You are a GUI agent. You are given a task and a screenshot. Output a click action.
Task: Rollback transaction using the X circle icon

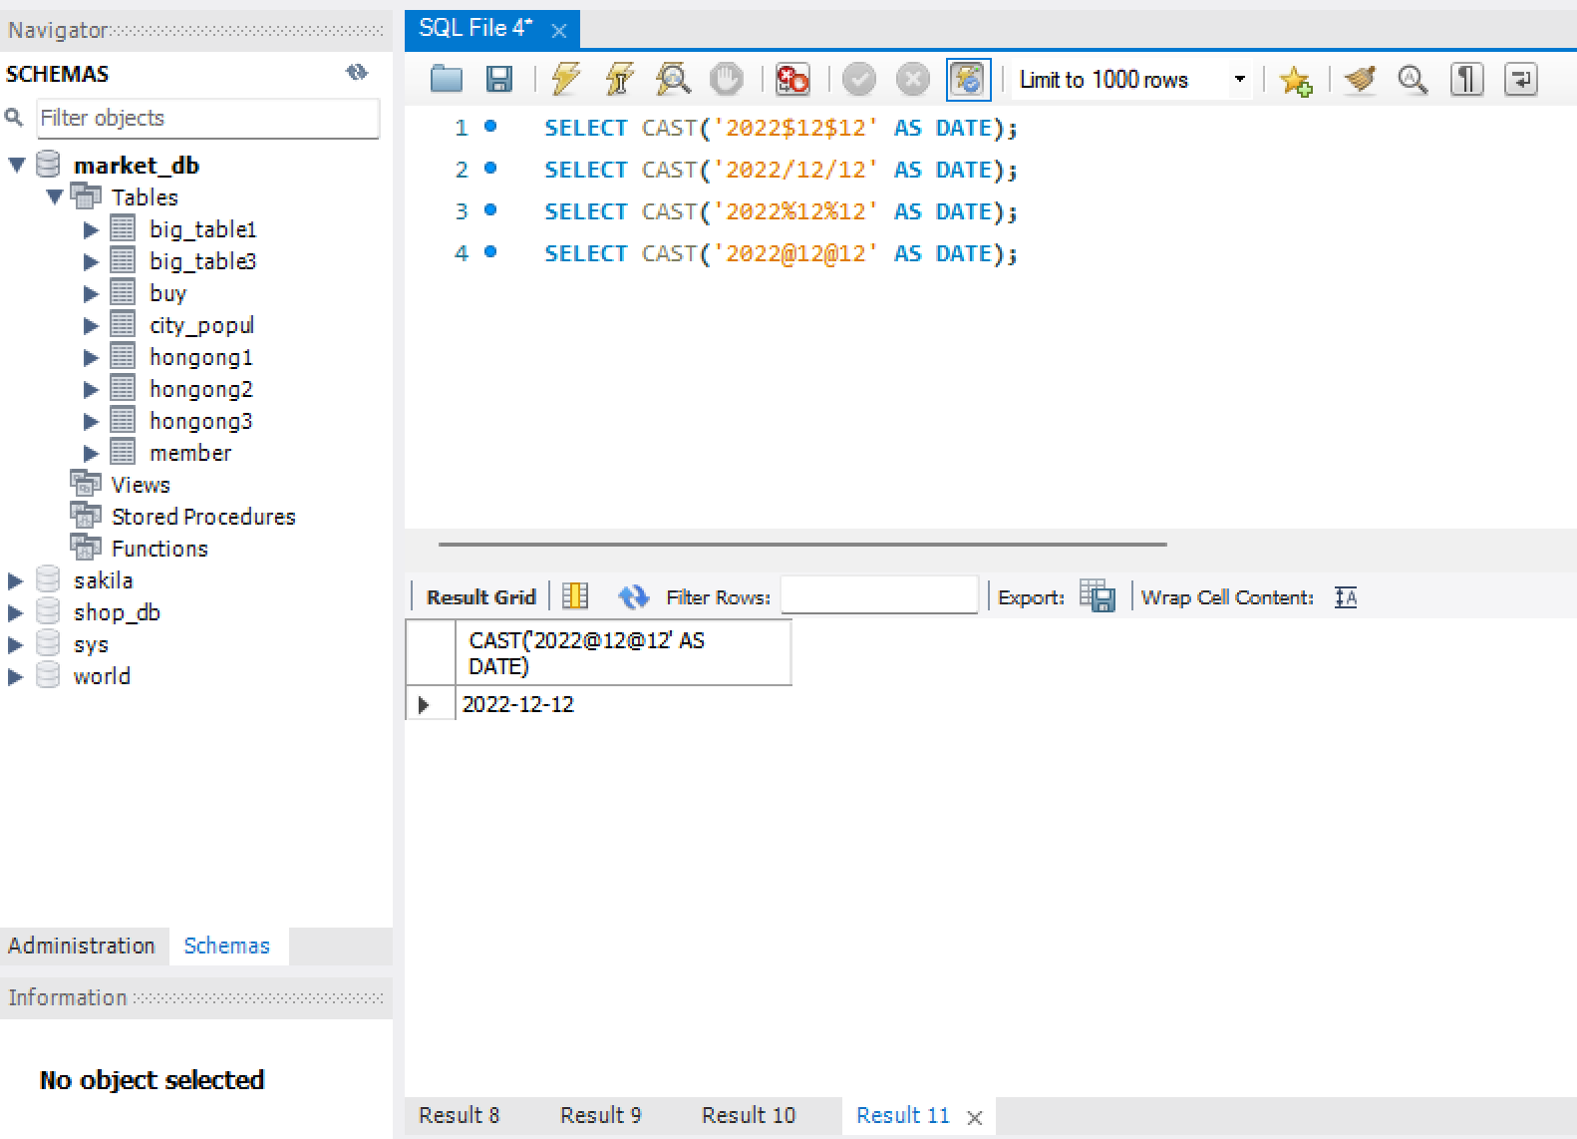click(912, 79)
